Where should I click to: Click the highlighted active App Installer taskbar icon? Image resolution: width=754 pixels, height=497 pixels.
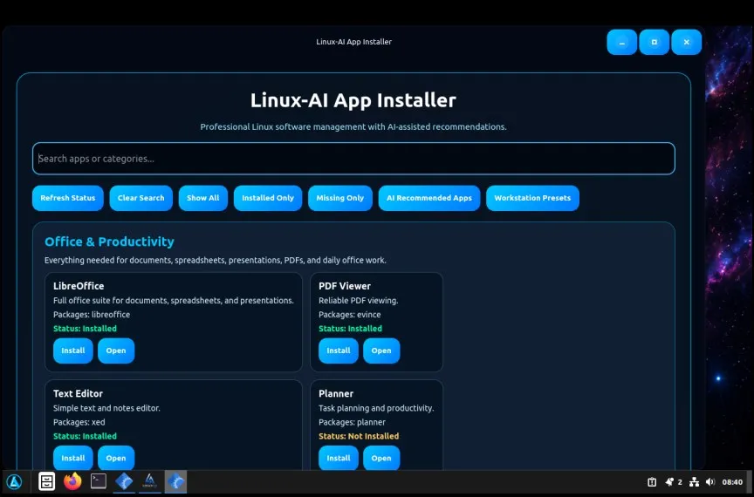pyautogui.click(x=175, y=481)
